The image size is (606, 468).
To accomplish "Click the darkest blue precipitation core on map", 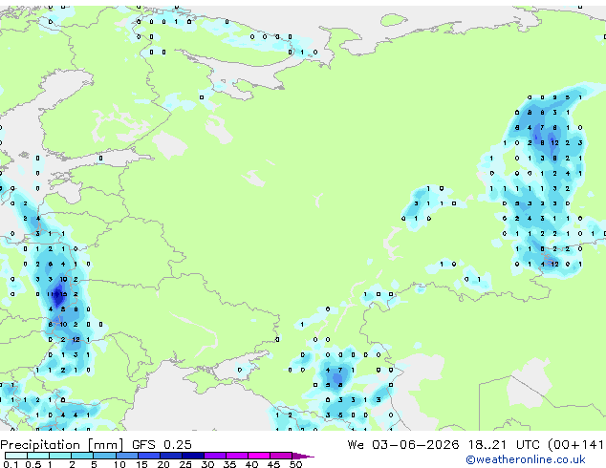I will click(x=58, y=296).
